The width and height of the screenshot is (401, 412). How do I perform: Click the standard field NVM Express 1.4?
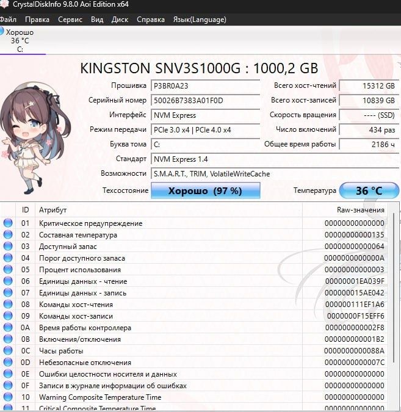tap(275, 159)
